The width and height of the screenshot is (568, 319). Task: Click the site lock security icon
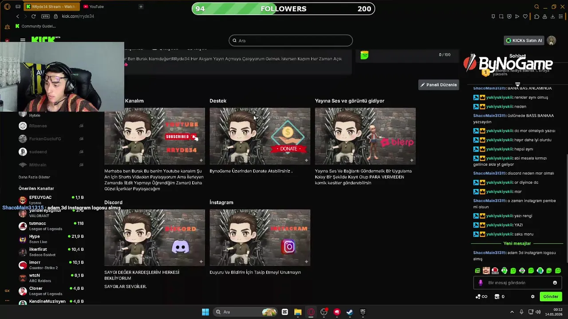(x=56, y=16)
